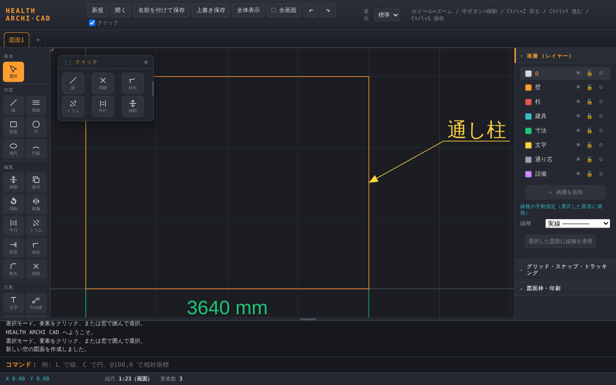Viewport: 616px width, 385px height.
Task: Pick the 矩形 rectangle tool
Action: tap(13, 127)
